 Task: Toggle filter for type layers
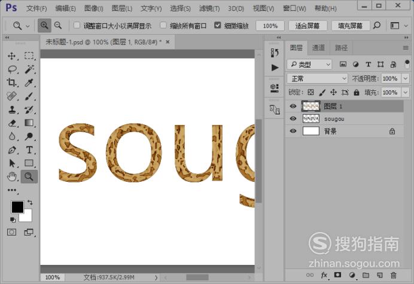pyautogui.click(x=368, y=64)
